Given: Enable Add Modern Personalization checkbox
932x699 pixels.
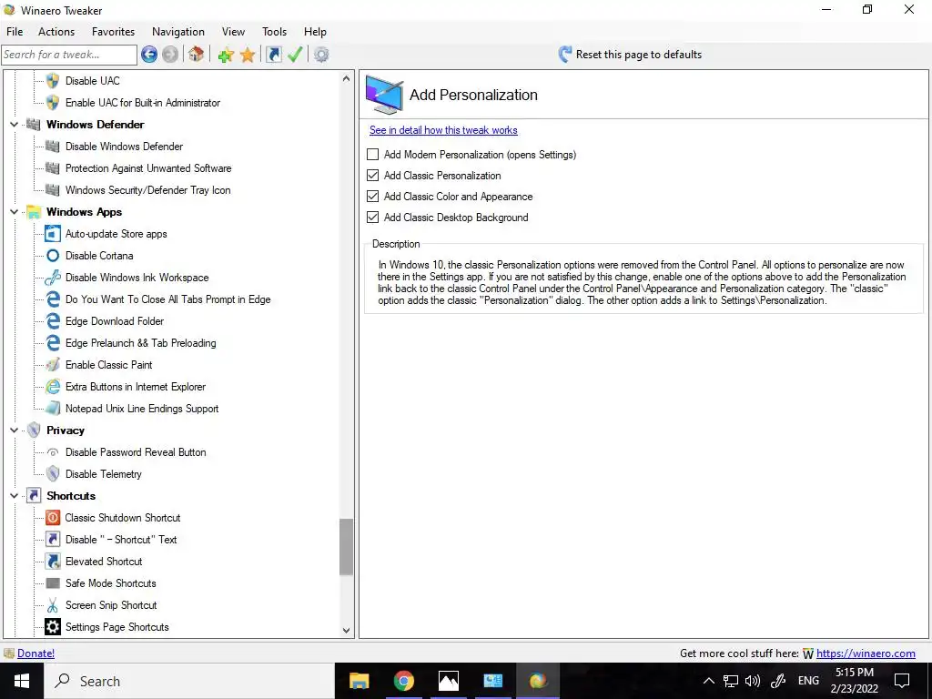Looking at the screenshot, I should coord(372,155).
